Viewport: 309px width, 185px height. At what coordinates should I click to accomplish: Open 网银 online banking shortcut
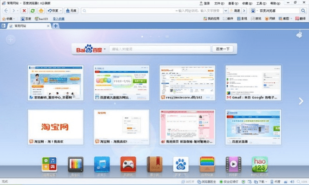point(270,18)
